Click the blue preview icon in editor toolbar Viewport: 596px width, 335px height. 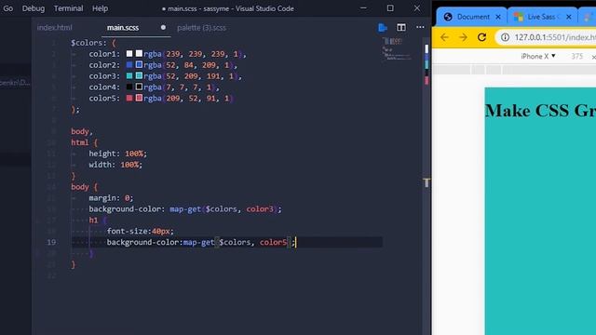pos(383,27)
